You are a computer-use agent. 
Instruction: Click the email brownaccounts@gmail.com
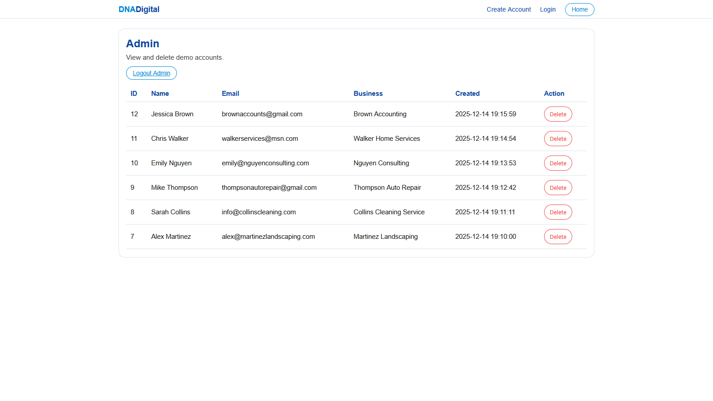point(262,114)
